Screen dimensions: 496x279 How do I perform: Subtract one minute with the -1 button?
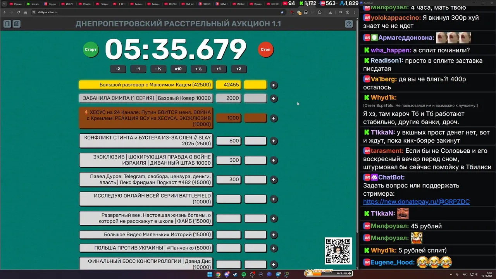138,69
